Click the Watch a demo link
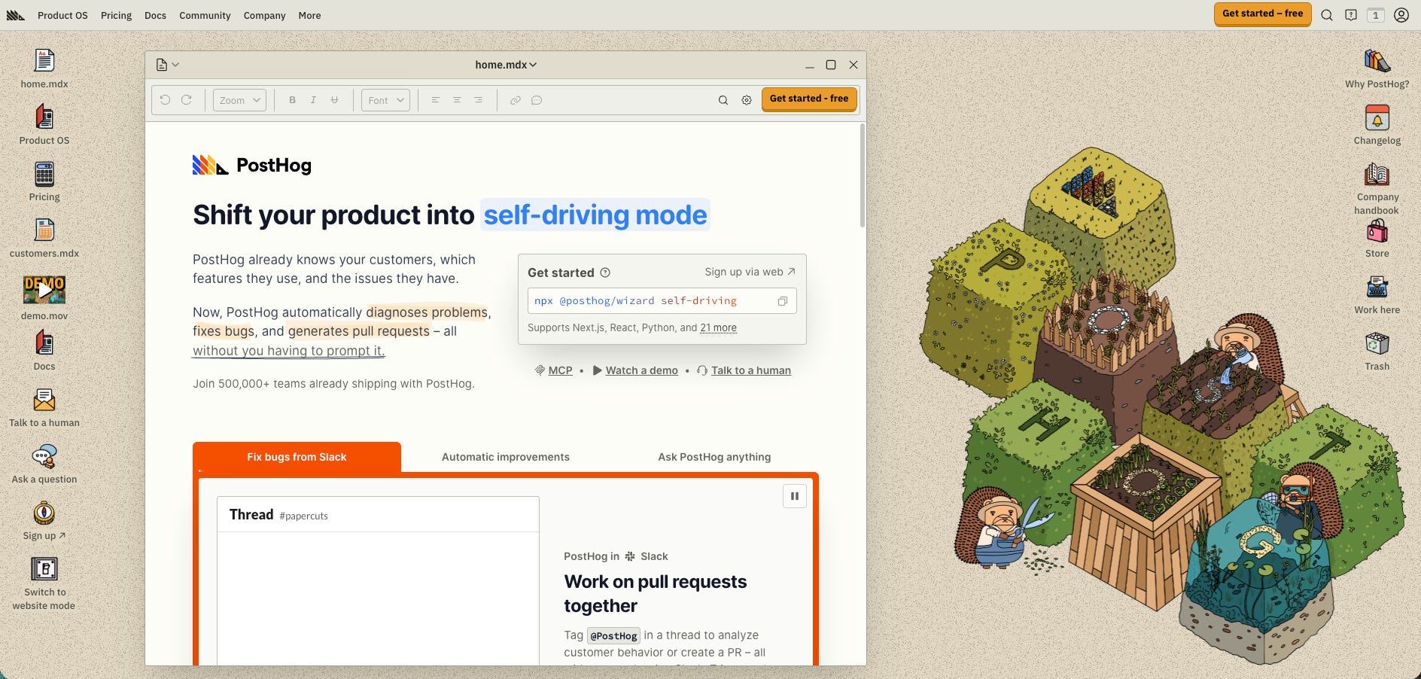This screenshot has height=679, width=1421. point(635,370)
